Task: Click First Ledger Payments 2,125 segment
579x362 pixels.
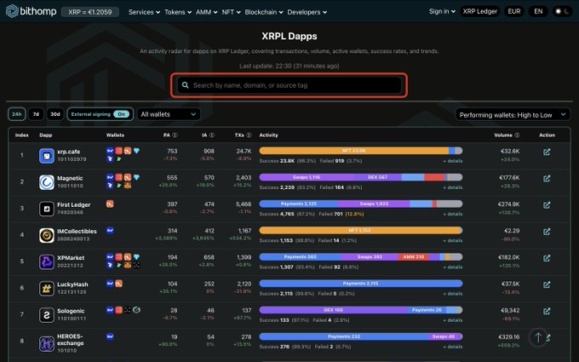Action: [298, 204]
